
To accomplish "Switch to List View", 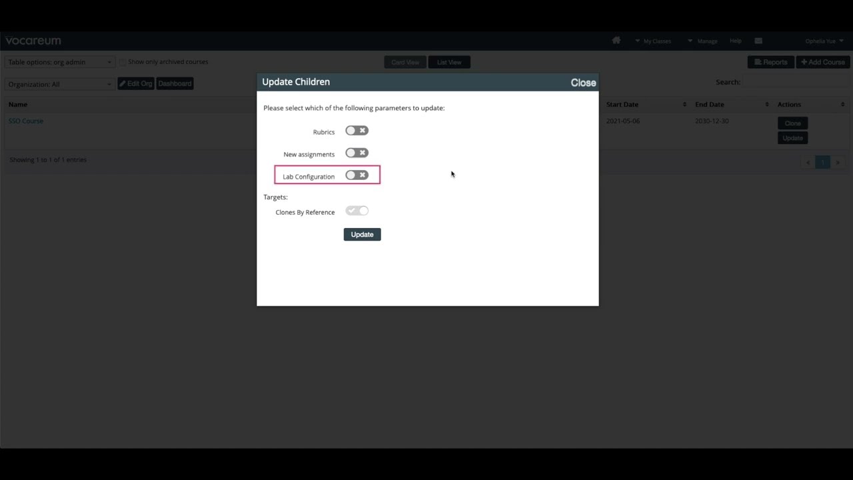I will click(449, 62).
